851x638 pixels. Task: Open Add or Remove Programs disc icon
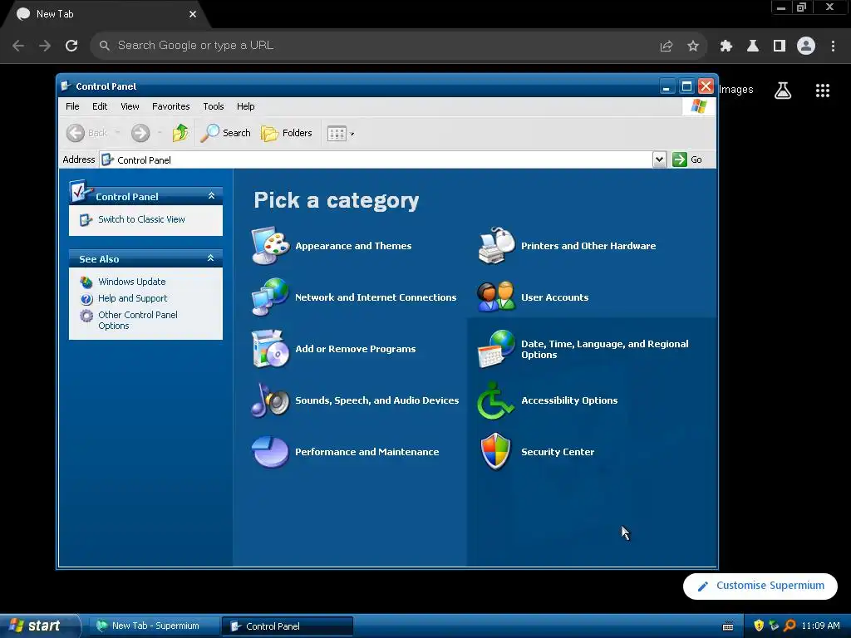click(x=270, y=348)
